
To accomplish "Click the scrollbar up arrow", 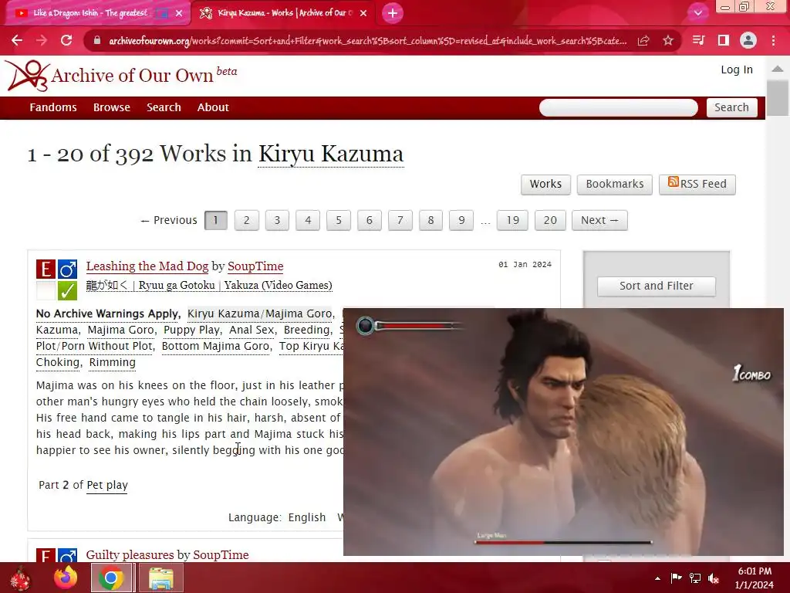I will coord(778,69).
